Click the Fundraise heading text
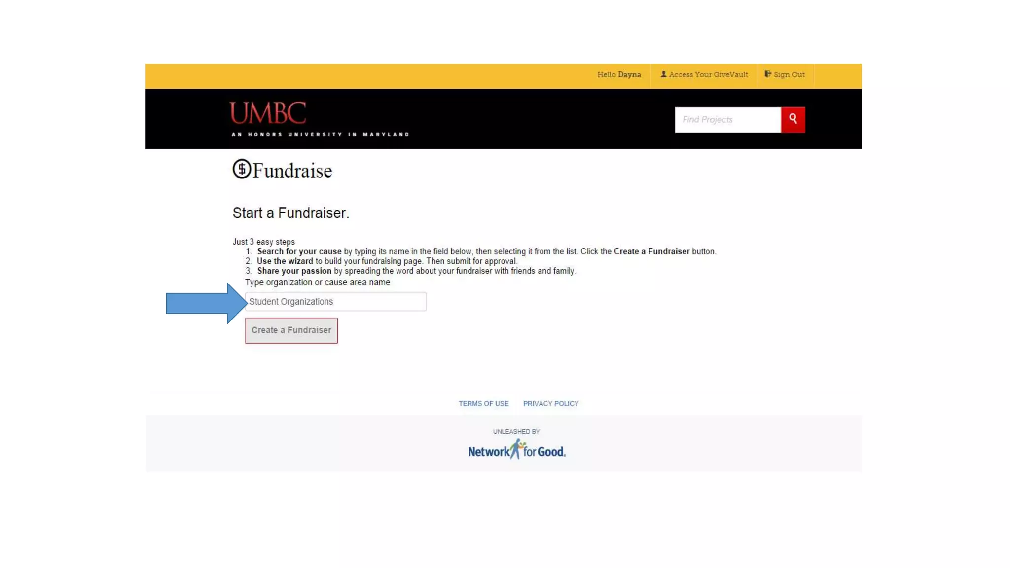 292,171
